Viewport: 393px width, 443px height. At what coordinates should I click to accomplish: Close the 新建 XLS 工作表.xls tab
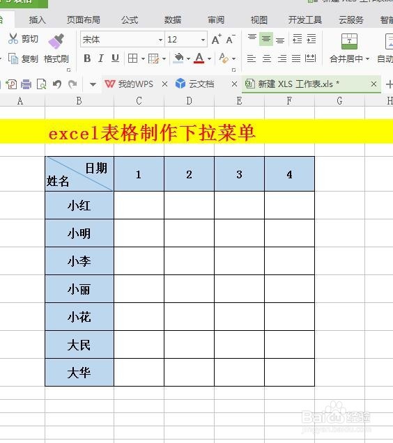(x=373, y=84)
